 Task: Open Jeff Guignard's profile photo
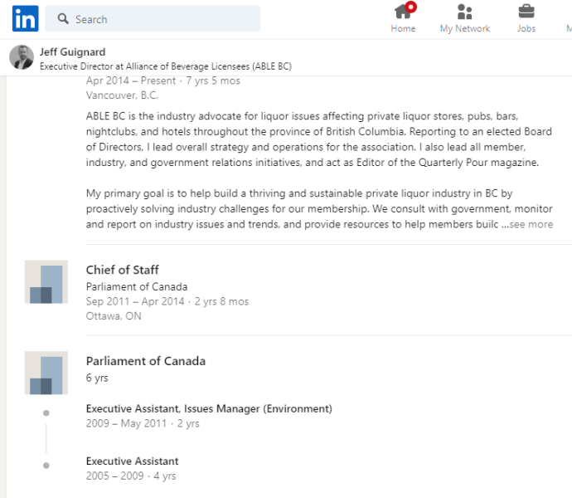(22, 57)
